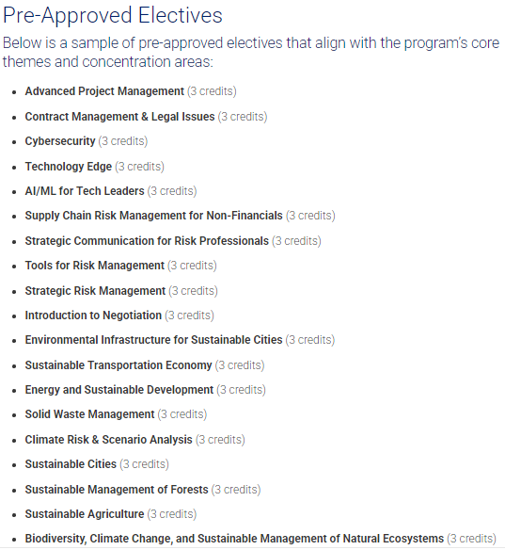Open Environmental Infrastructure for Sustainable Cities
This screenshot has width=505, height=550.
coord(153,340)
